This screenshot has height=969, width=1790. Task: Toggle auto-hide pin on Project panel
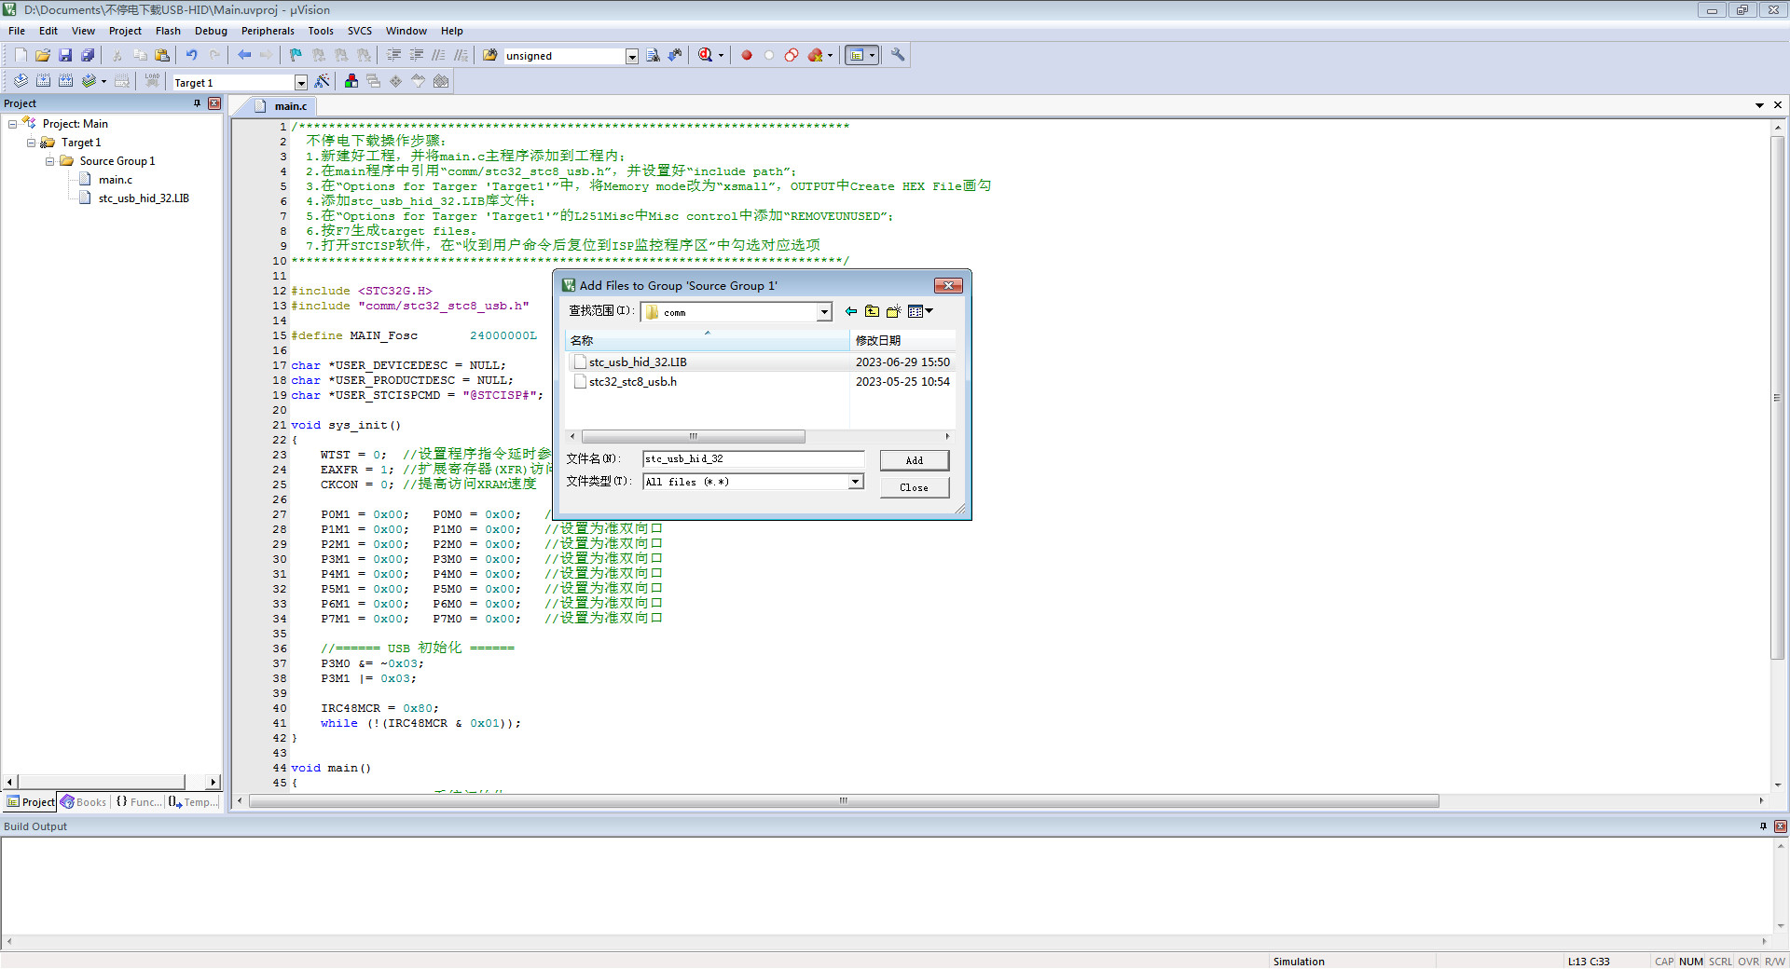click(x=197, y=103)
